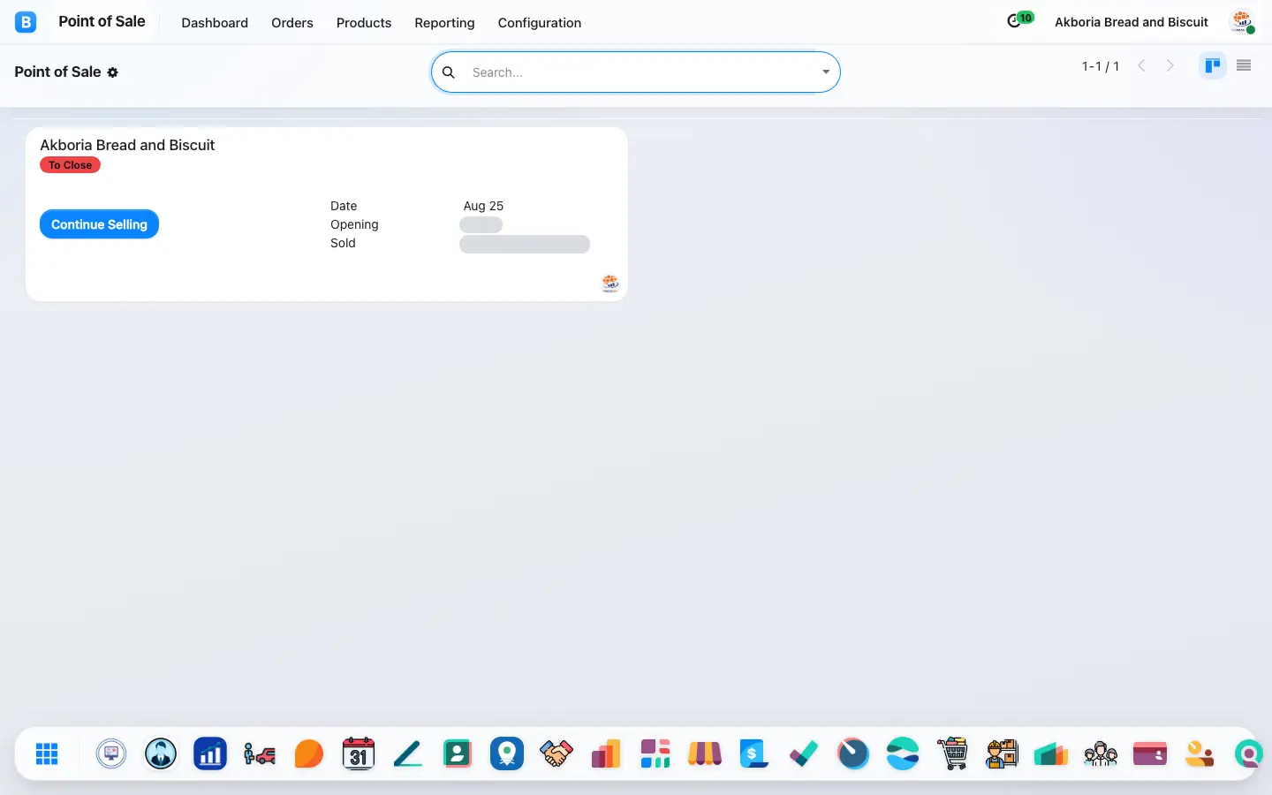1272x795 pixels.
Task: Open the user avatar menu in top bar
Action: [1243, 22]
